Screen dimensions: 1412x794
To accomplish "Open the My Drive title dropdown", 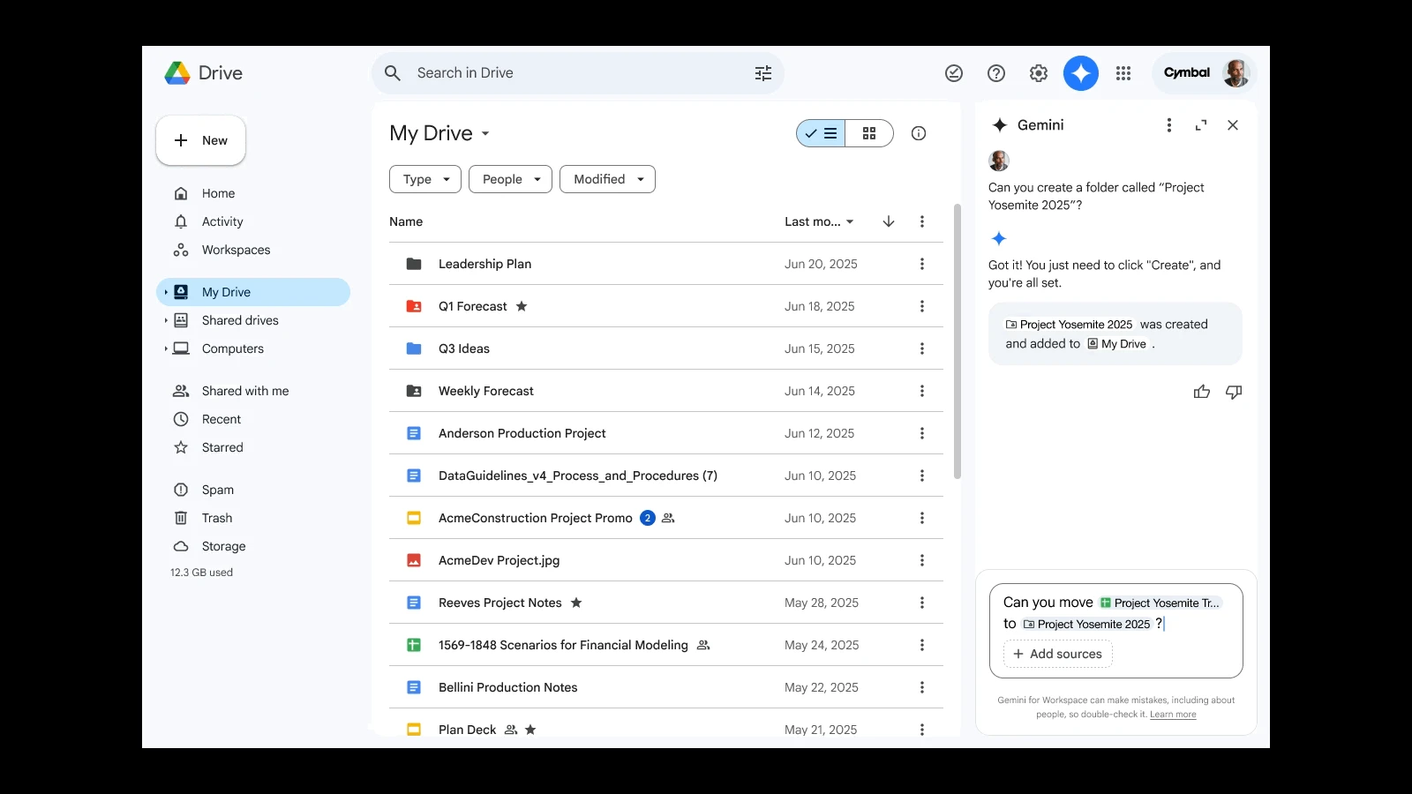I will 439,133.
